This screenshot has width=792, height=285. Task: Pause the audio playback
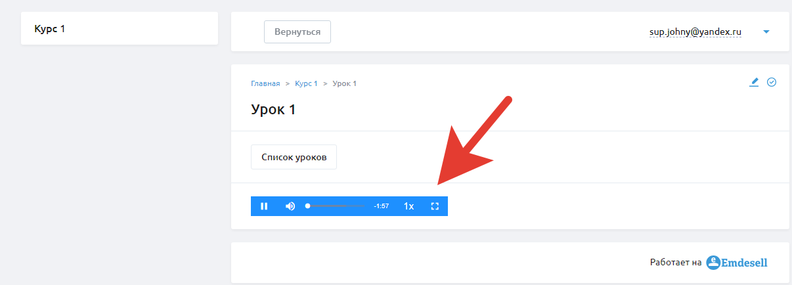264,206
